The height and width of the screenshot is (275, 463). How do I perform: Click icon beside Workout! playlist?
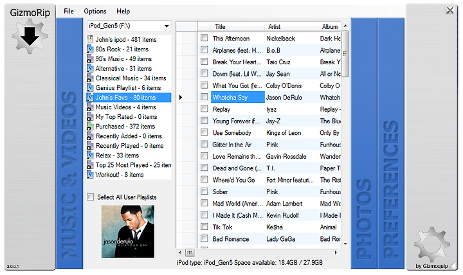click(x=91, y=174)
